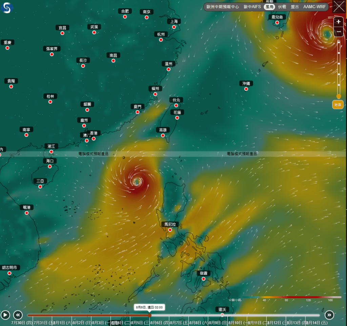This screenshot has width=347, height=326.
Task: Play the forecast animation
Action: click(5, 315)
